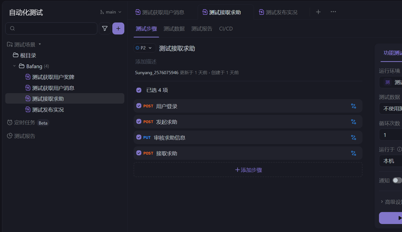Focus the sidebar search field
Viewport: 402px width, 232px height.
coord(51,28)
